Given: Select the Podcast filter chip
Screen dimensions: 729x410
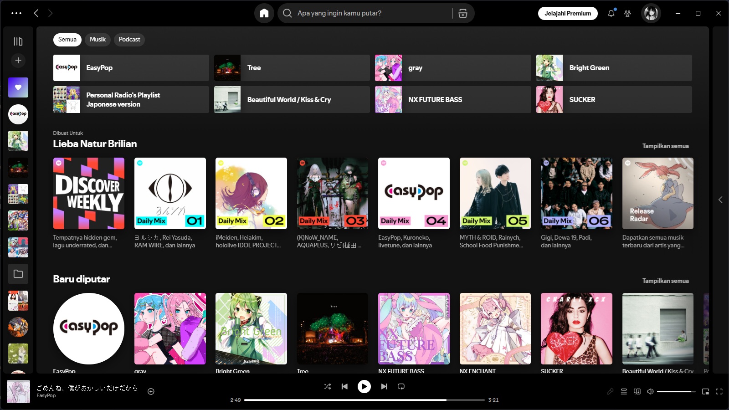Looking at the screenshot, I should tap(129, 40).
